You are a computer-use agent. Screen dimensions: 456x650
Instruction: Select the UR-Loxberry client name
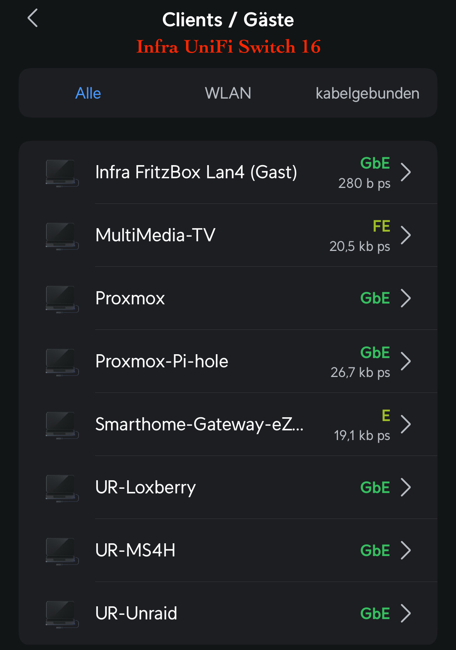[x=145, y=487]
